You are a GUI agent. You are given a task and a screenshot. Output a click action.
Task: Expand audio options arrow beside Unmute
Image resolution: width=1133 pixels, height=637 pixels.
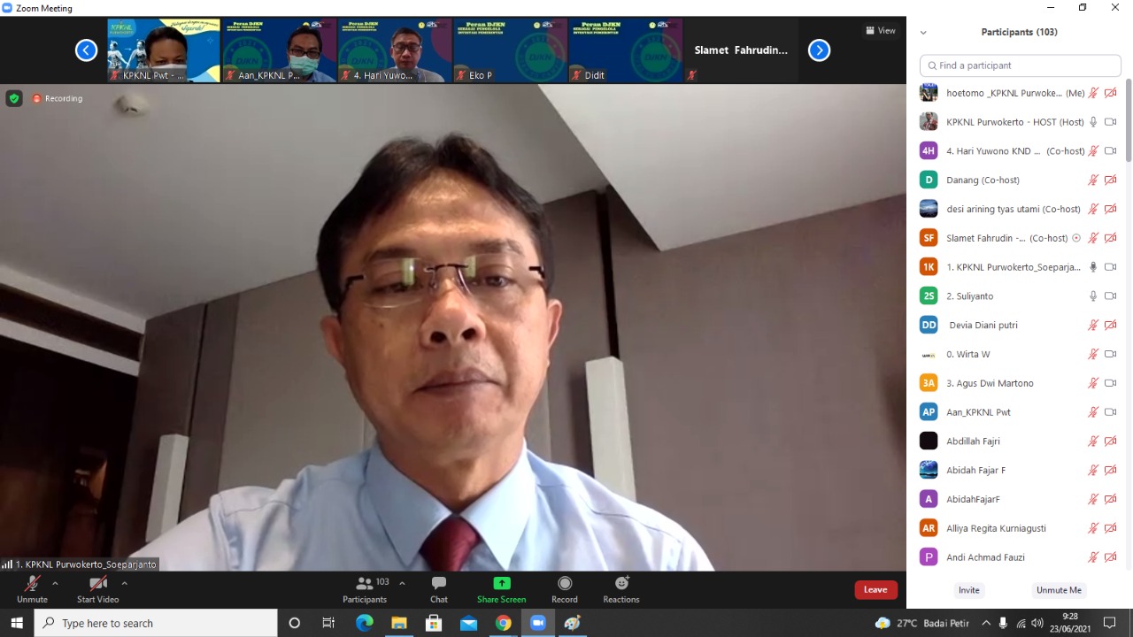tap(55, 584)
